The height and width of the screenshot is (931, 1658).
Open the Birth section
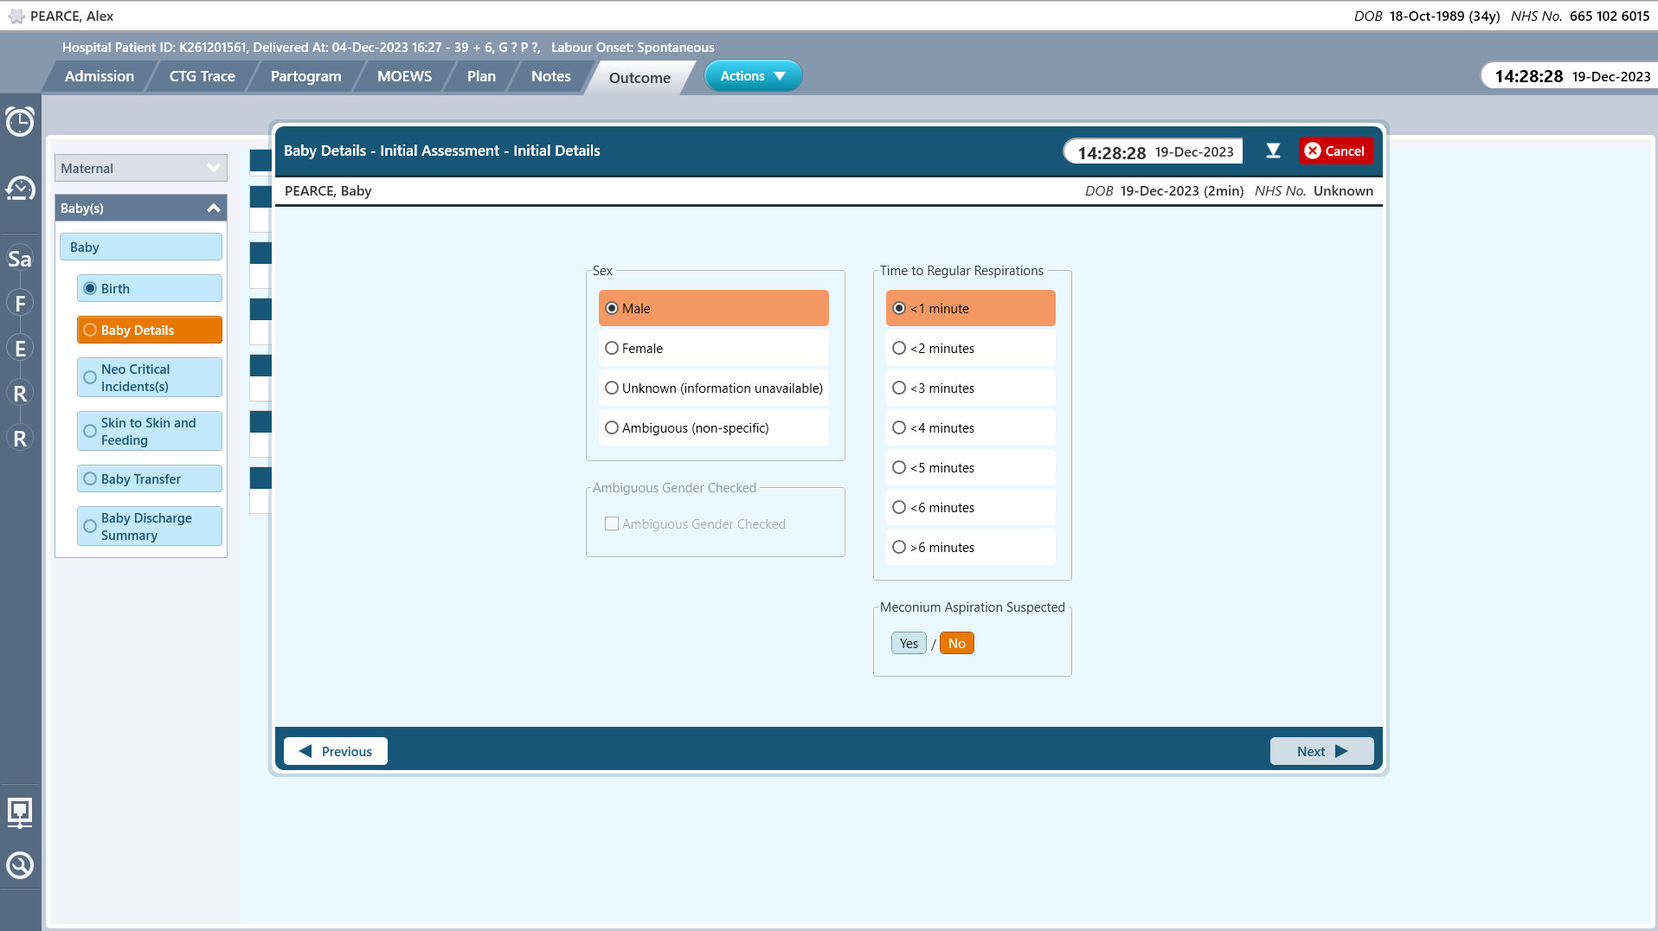coord(150,288)
